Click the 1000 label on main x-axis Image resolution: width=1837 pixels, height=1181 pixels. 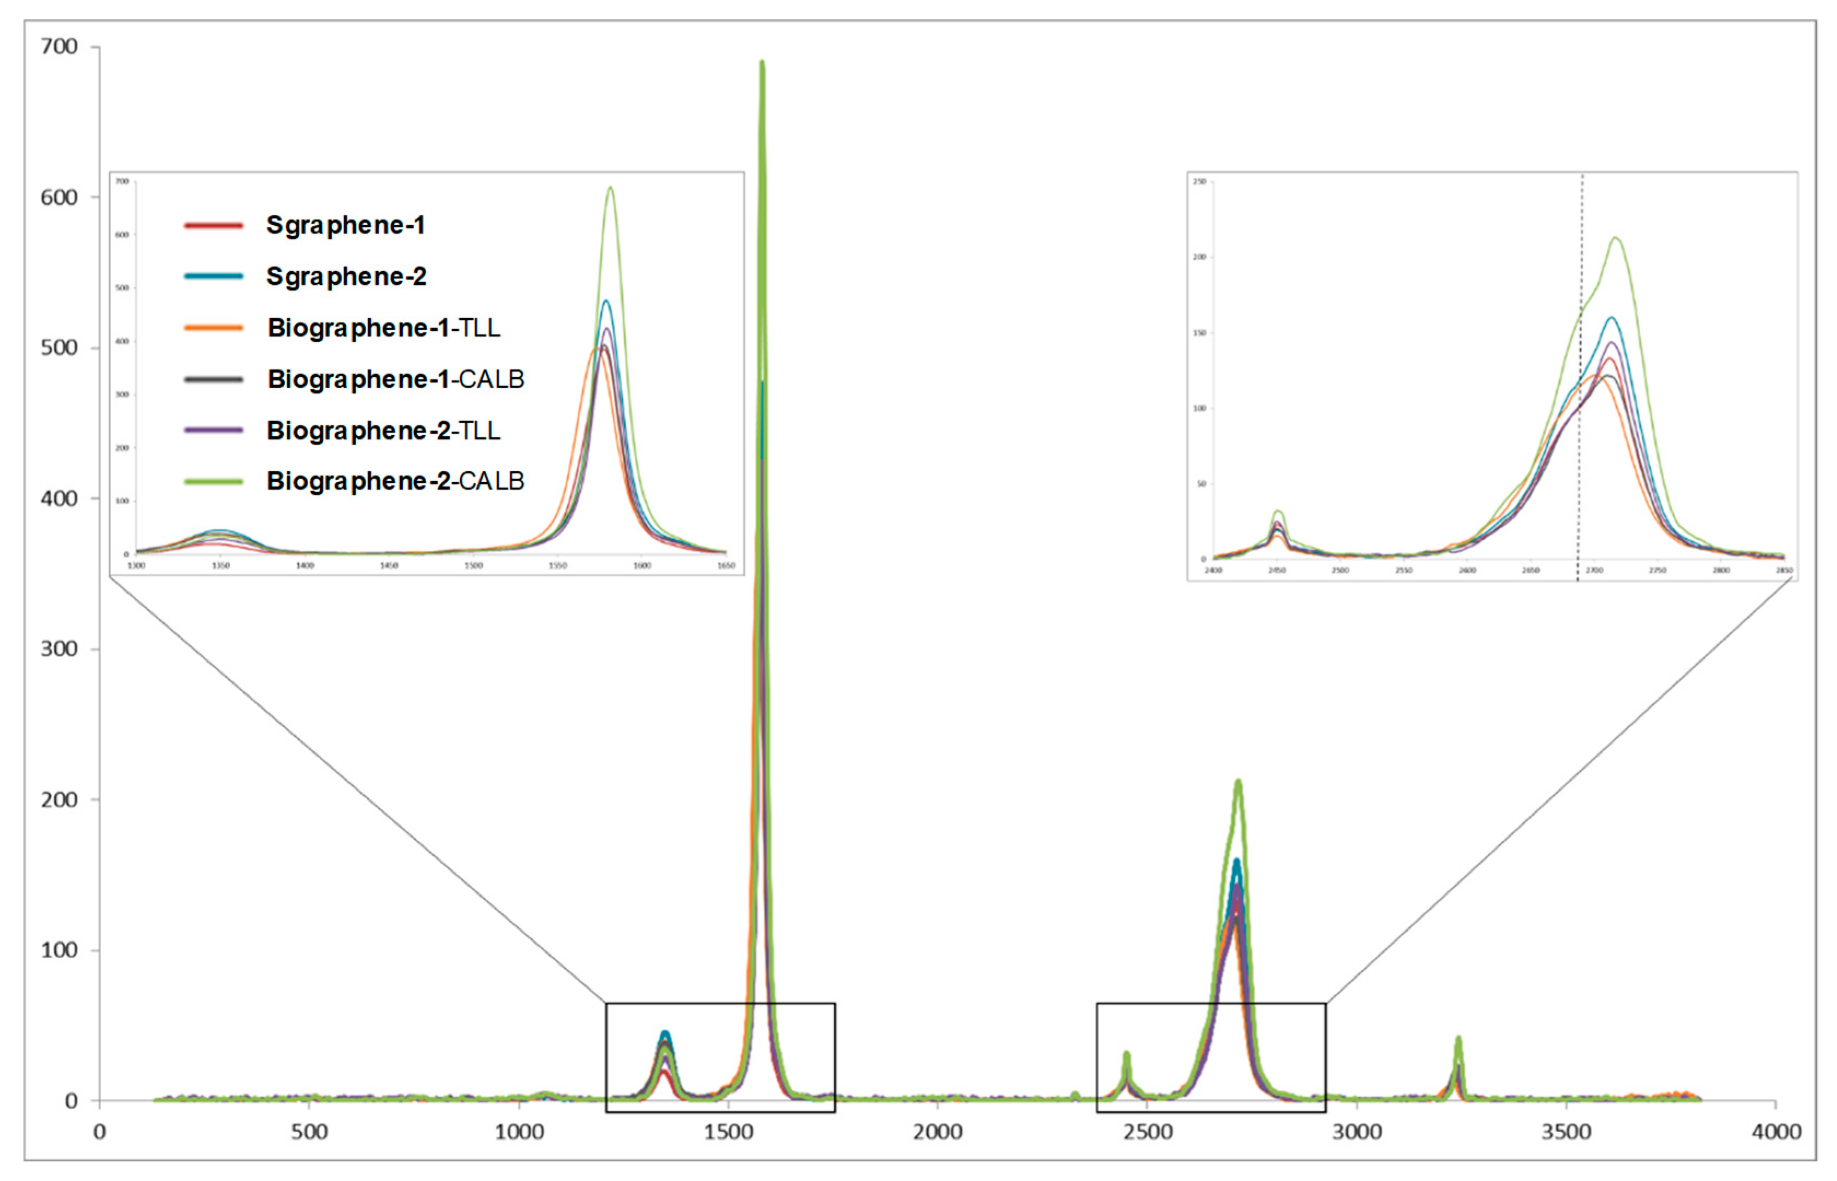tap(519, 1132)
